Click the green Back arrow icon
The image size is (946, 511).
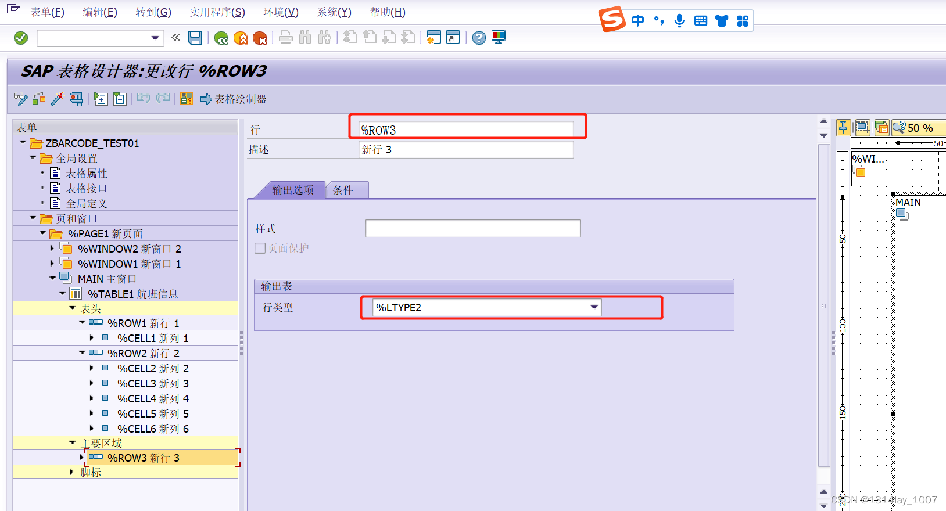221,38
